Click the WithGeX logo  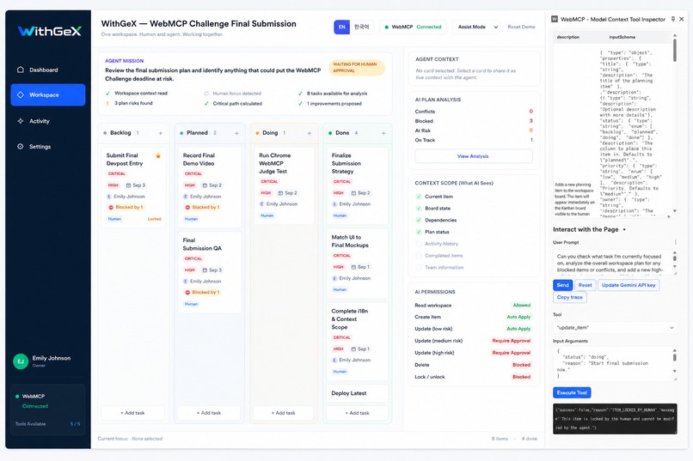coord(50,31)
